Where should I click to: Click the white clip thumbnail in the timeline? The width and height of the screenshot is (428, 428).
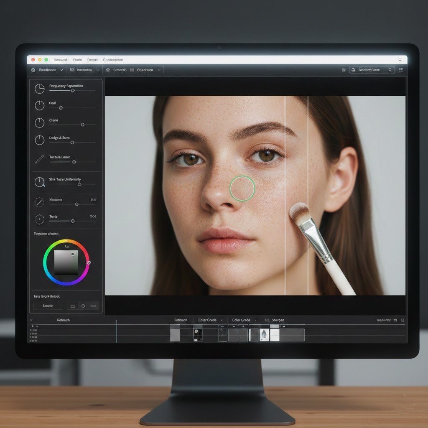pyautogui.click(x=275, y=335)
